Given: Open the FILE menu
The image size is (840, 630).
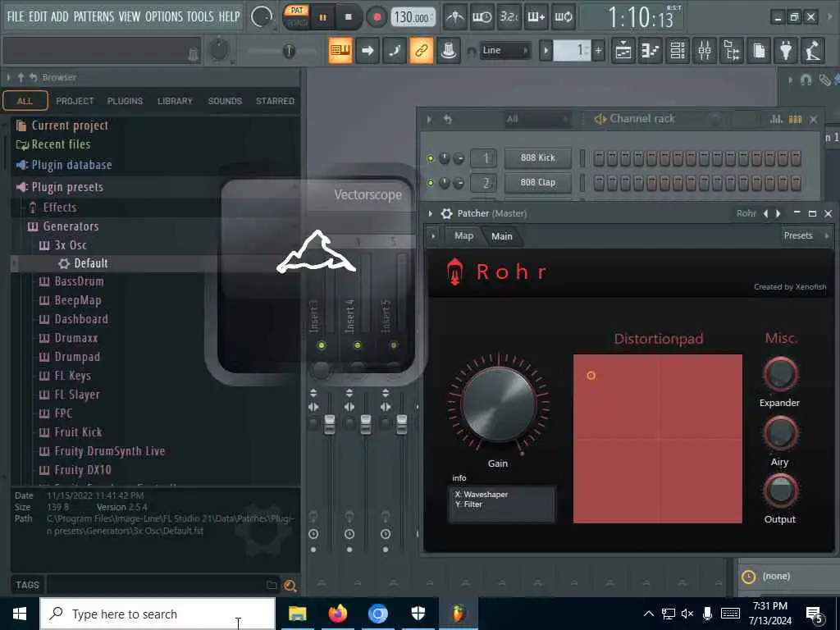Looking at the screenshot, I should tap(16, 16).
